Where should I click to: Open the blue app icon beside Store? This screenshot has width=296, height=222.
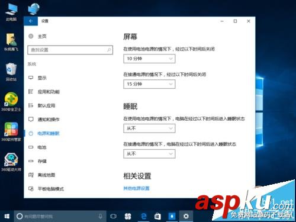point(172,216)
